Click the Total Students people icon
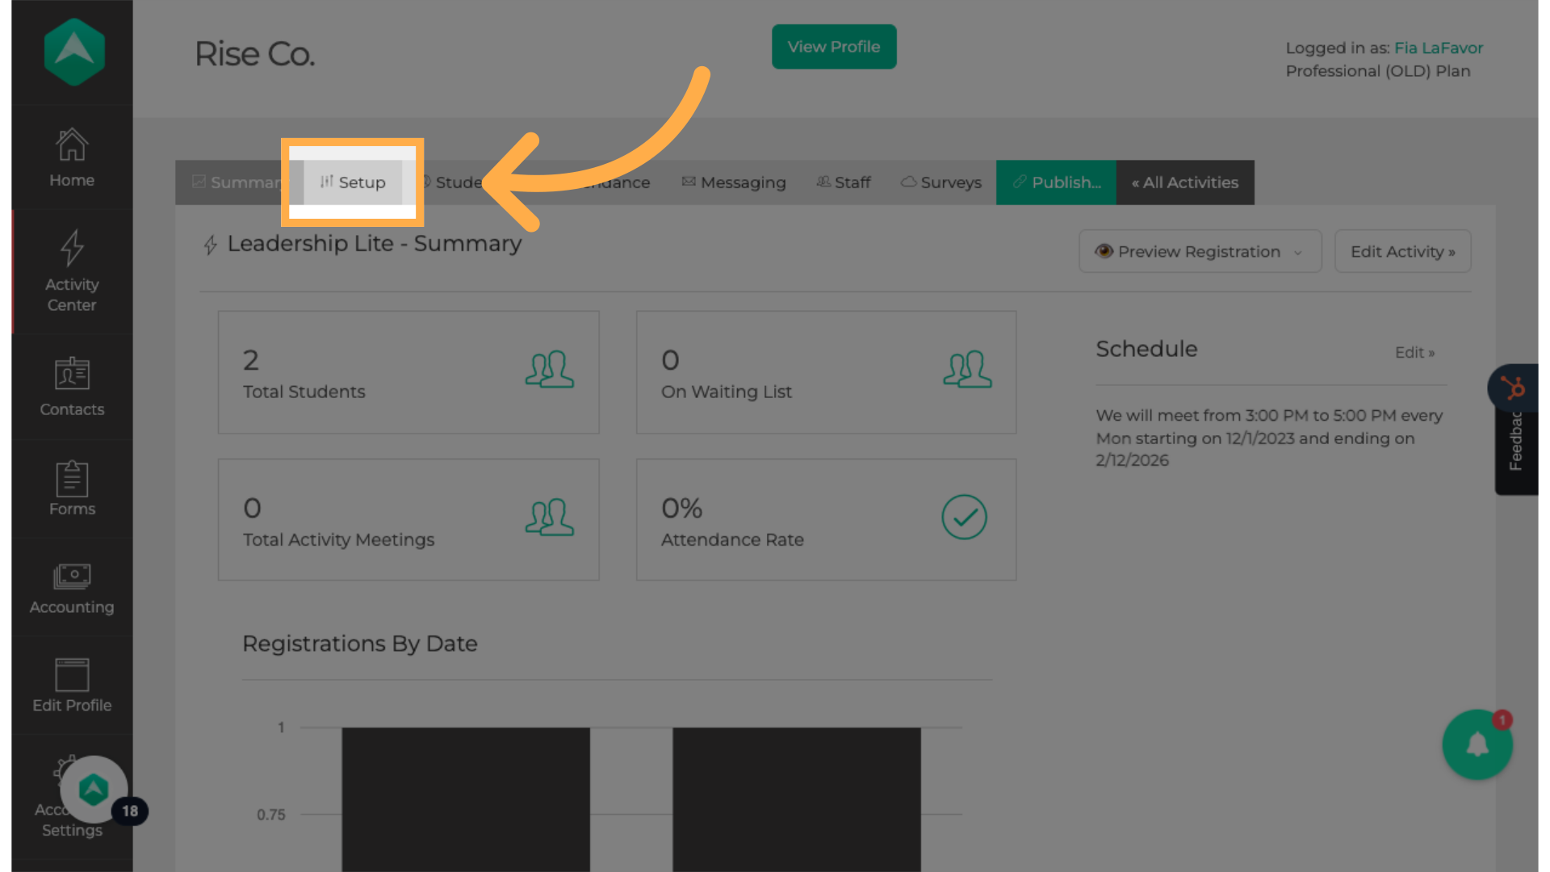 (550, 370)
